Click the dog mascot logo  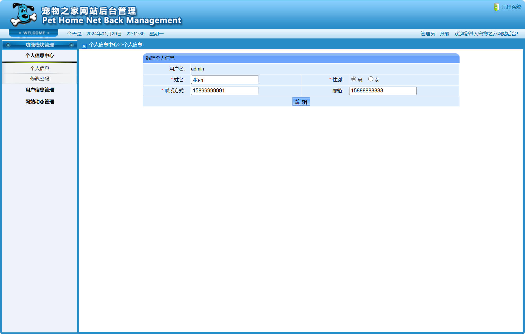(23, 15)
